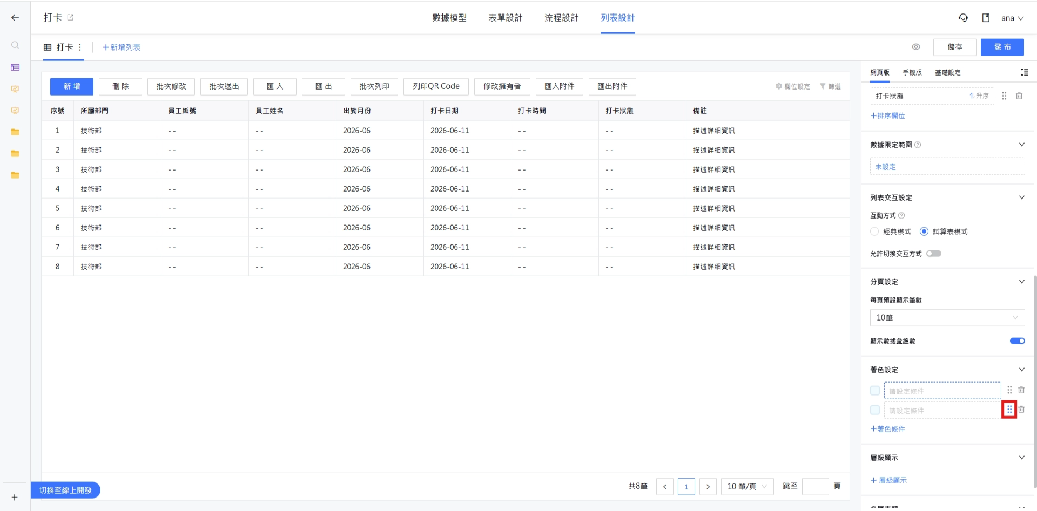Open 欄位設定 column settings
This screenshot has height=511, width=1037.
[x=793, y=86]
